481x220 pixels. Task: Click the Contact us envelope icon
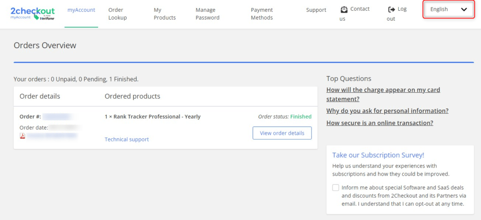(x=344, y=9)
